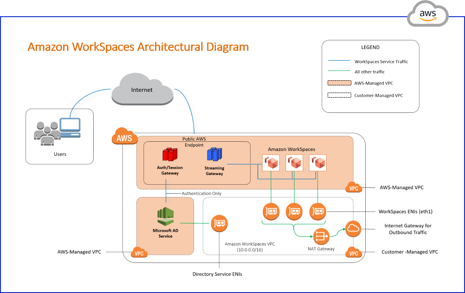This screenshot has height=293, width=465.
Task: Select the Internet Gateway cloud icon
Action: [353, 229]
